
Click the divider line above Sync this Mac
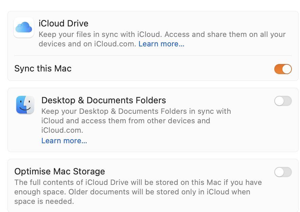153,56
